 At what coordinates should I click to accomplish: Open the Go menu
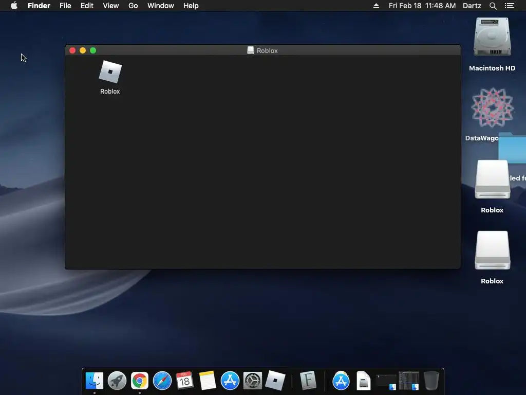coord(133,6)
